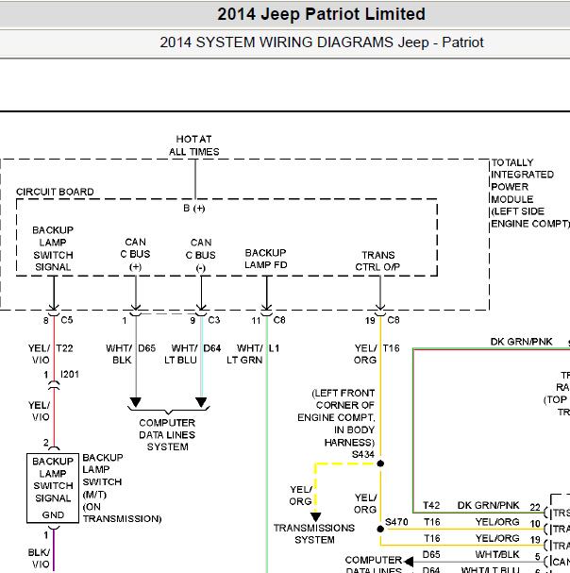Viewport: 570px width, 573px height.
Task: Click the "BLK/VIO" wire color label
Action: pyautogui.click(x=39, y=559)
